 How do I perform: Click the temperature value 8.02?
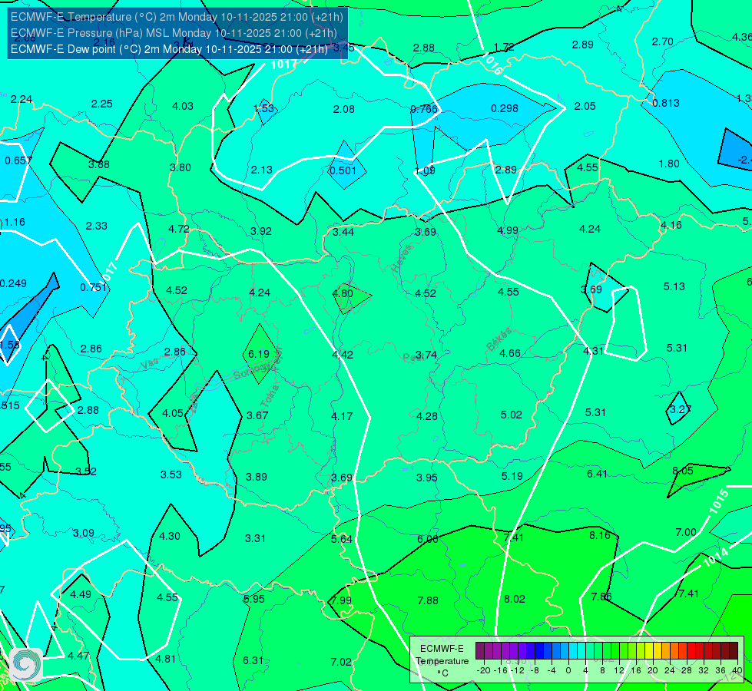(x=514, y=599)
